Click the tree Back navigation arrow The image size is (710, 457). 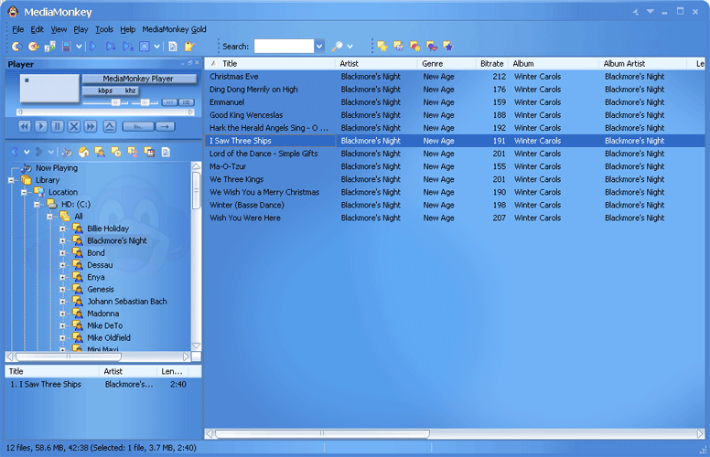click(x=15, y=152)
